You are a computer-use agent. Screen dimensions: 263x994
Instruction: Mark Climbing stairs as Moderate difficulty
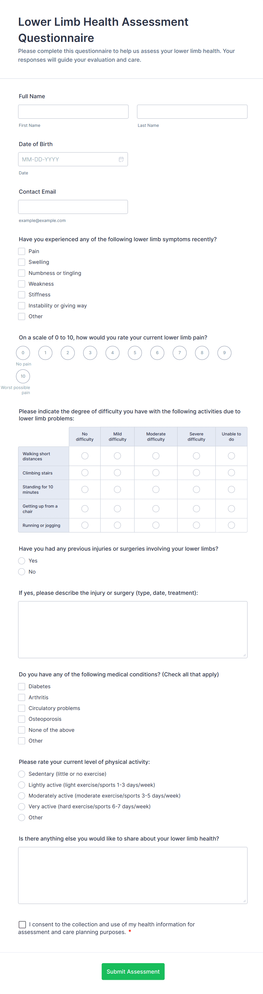[x=156, y=473]
